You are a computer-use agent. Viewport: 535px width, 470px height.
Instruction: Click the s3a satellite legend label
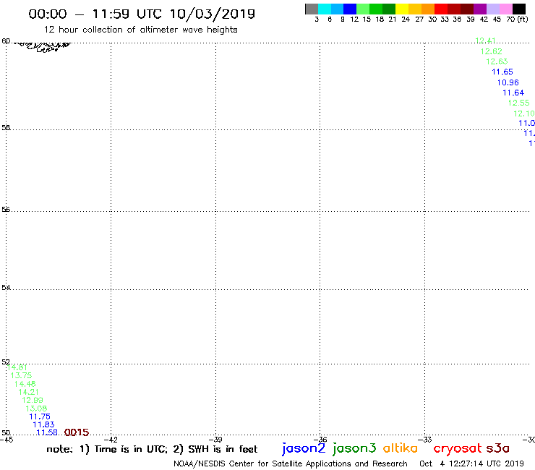[x=497, y=448]
